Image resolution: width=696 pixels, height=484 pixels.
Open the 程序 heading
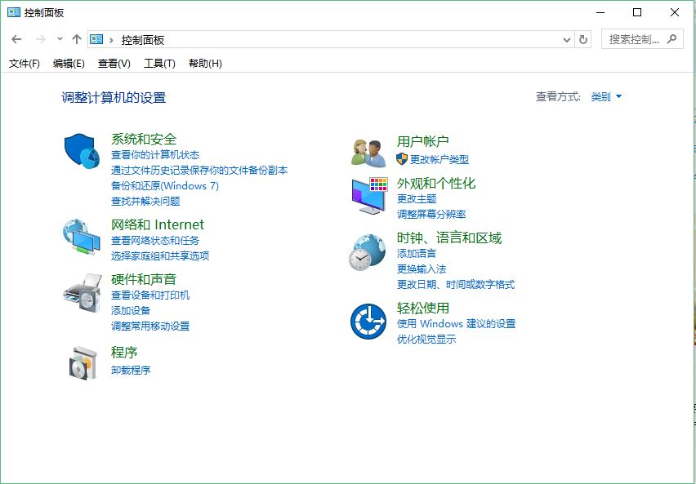(124, 353)
